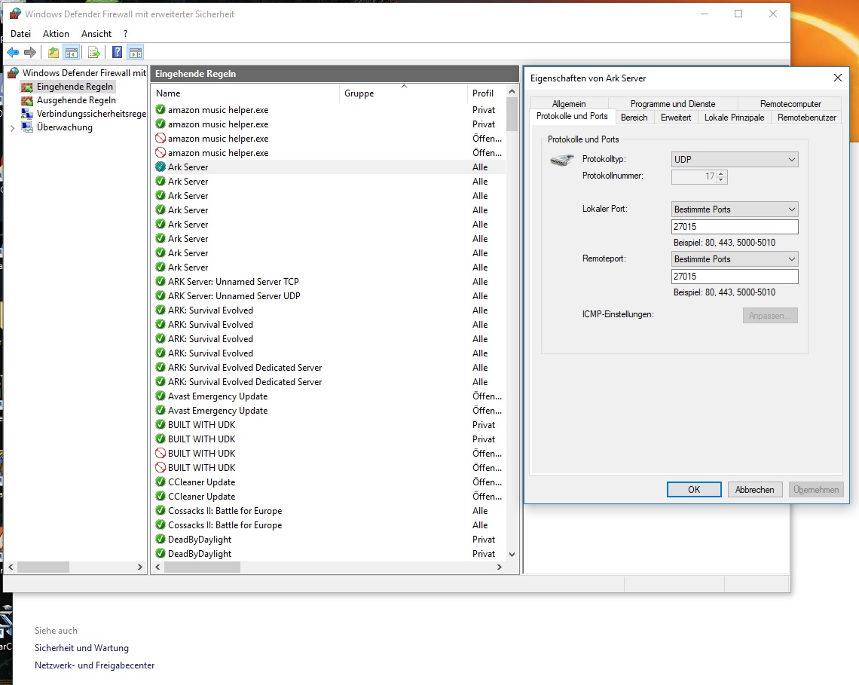
Task: Sort rules by Profil column header
Action: point(487,93)
